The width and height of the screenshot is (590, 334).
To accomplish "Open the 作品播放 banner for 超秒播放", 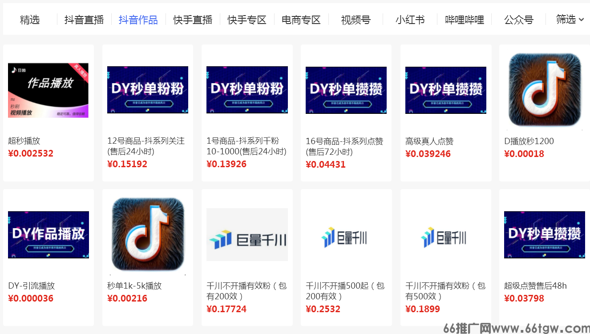I will (x=48, y=90).
